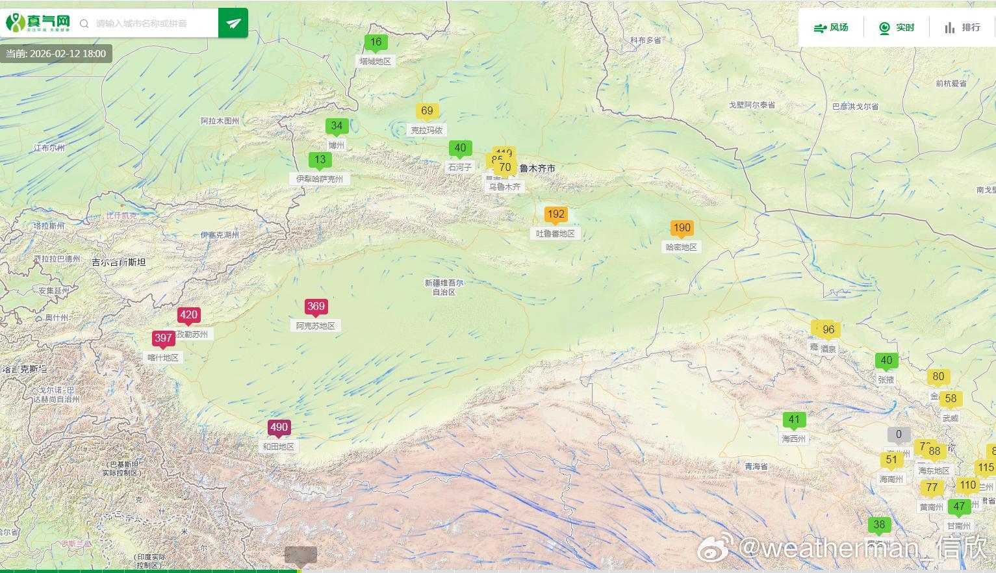Select the 石河子 marker showing 40
This screenshot has height=573, width=996.
point(460,149)
